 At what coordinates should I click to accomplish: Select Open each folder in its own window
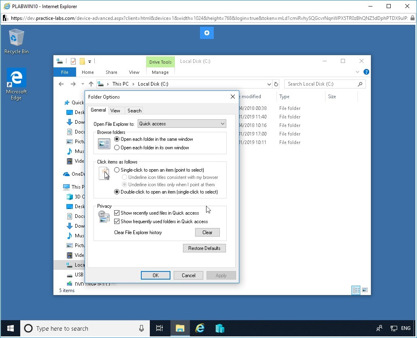pos(151,148)
